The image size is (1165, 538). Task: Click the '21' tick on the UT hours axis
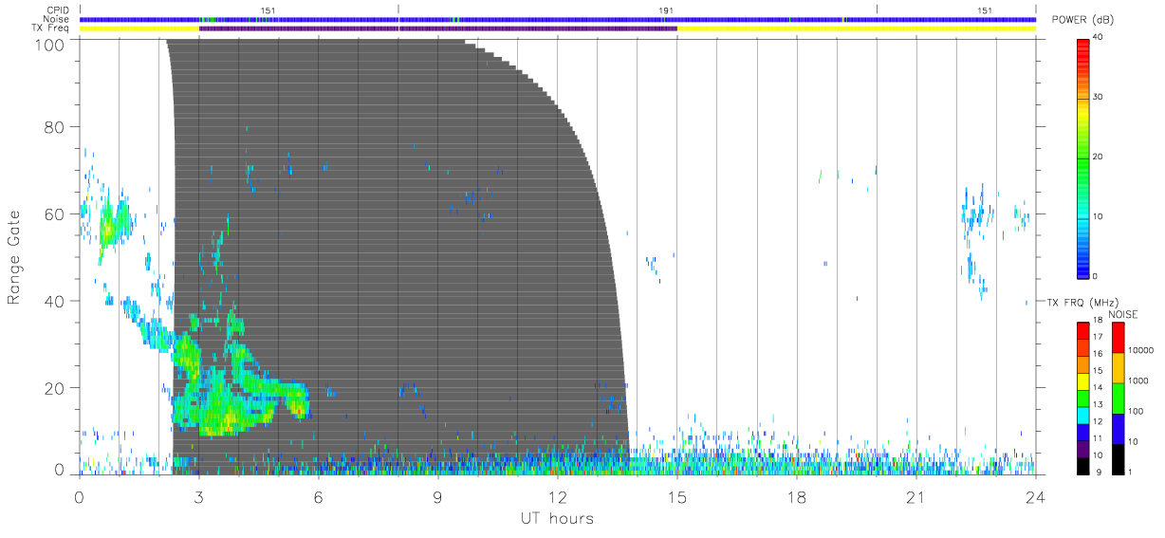(915, 496)
